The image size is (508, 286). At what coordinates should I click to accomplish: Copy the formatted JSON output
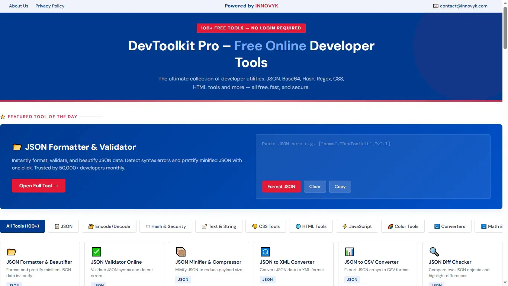pos(340,187)
